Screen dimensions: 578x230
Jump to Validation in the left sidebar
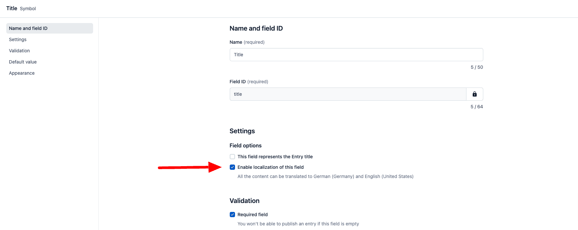coord(19,51)
